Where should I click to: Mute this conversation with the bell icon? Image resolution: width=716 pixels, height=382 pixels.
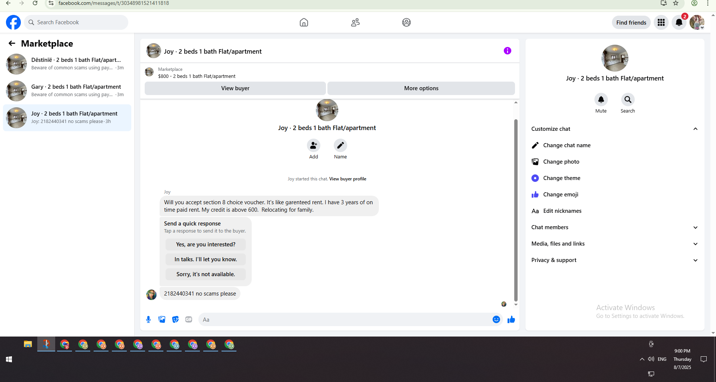pyautogui.click(x=601, y=100)
